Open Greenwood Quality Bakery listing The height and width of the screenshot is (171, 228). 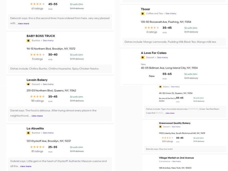tap(175, 123)
